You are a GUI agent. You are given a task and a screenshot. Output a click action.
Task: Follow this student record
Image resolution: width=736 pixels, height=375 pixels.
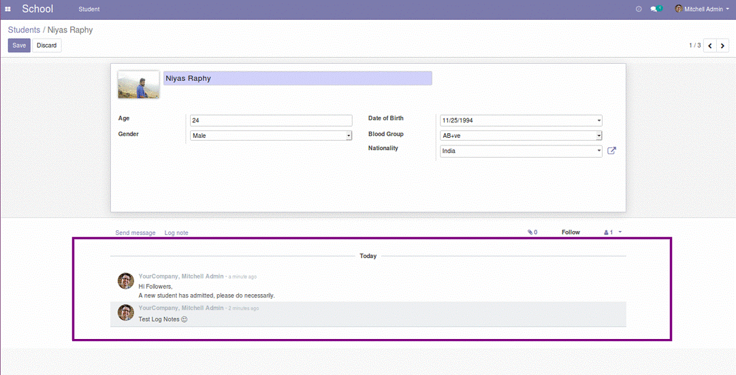pos(571,232)
